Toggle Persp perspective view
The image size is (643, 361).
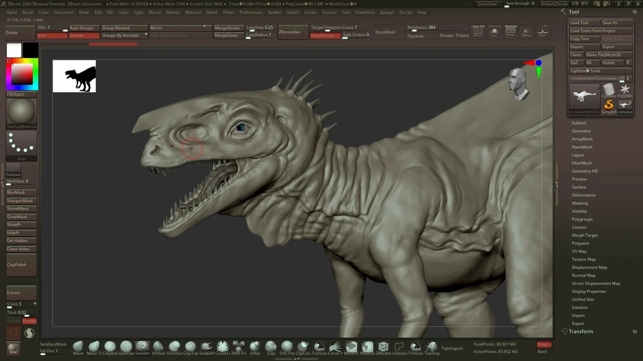(510, 32)
